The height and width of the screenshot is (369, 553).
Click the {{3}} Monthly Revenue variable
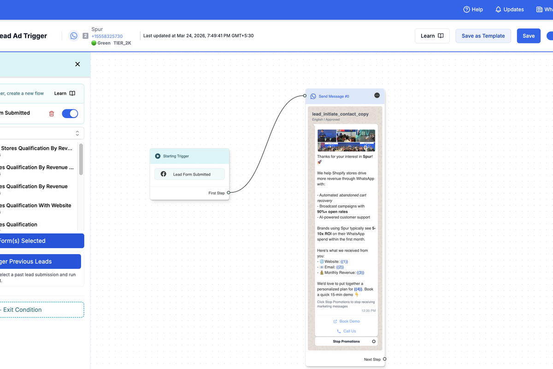(x=360, y=273)
